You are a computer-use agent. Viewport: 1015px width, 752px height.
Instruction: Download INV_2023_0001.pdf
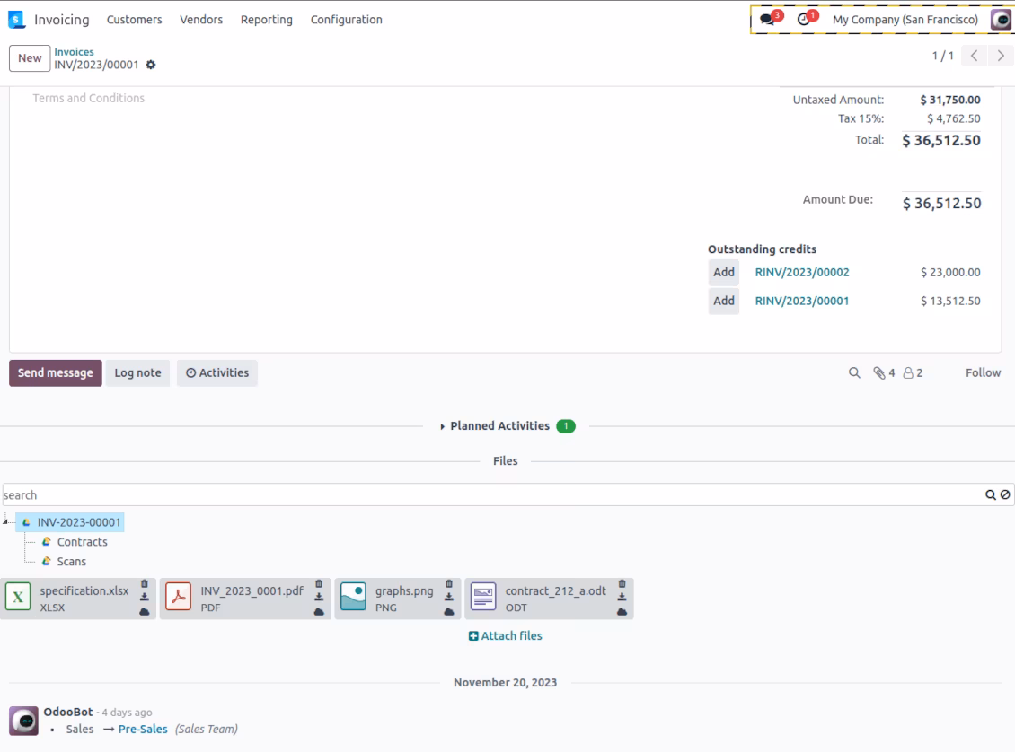click(319, 598)
